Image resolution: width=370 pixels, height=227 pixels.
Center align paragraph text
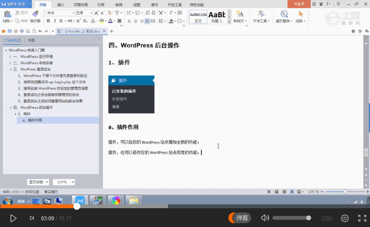[135, 21]
